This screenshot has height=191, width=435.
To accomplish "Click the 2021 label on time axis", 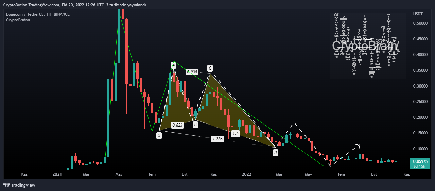I will [57, 174].
